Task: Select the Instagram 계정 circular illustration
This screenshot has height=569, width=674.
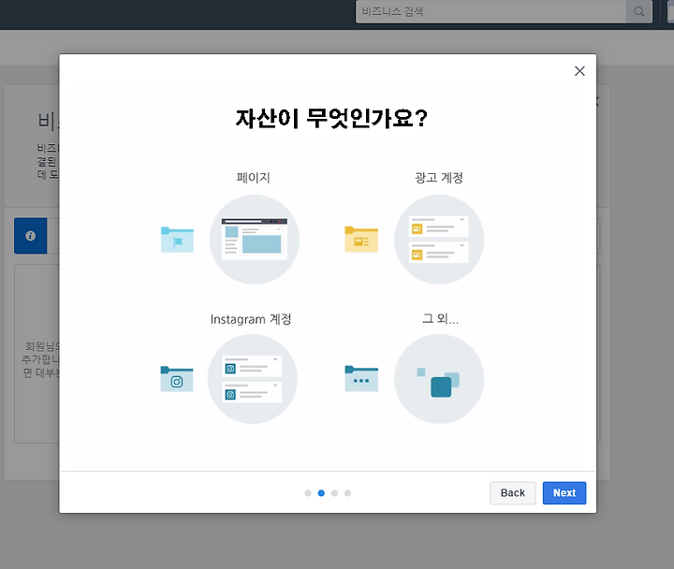Action: 253,379
